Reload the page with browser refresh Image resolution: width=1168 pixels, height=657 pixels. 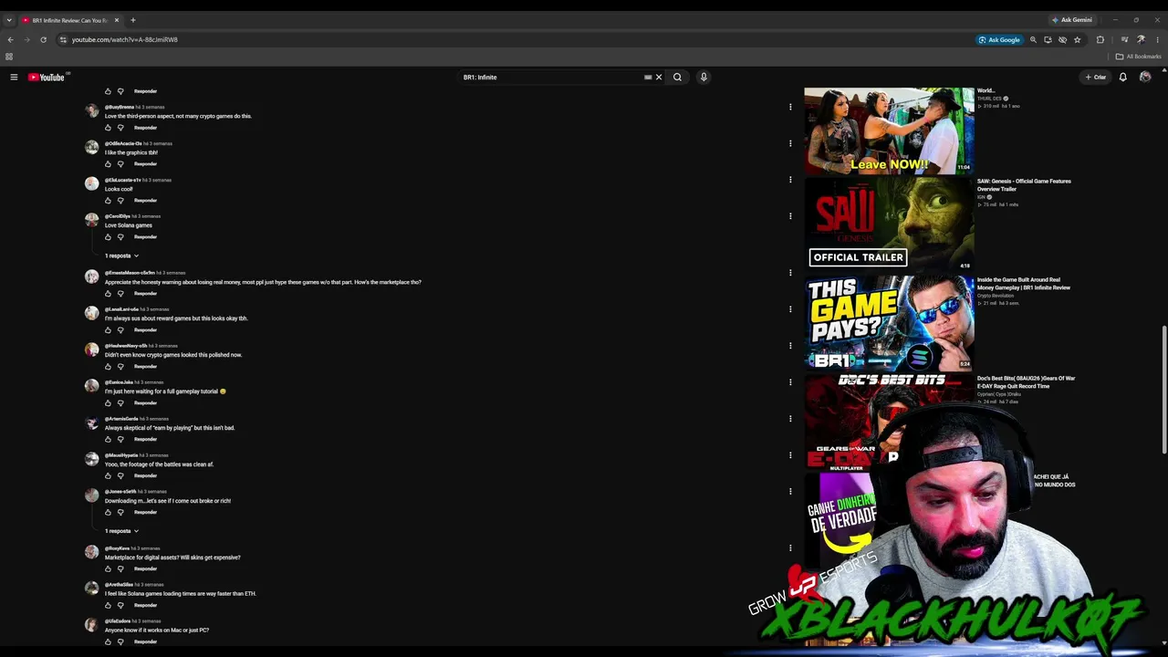point(43,39)
